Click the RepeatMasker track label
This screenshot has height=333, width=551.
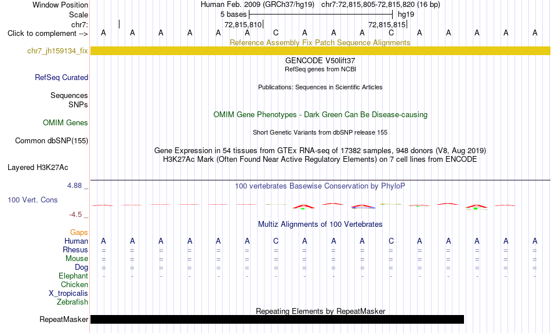pyautogui.click(x=64, y=319)
